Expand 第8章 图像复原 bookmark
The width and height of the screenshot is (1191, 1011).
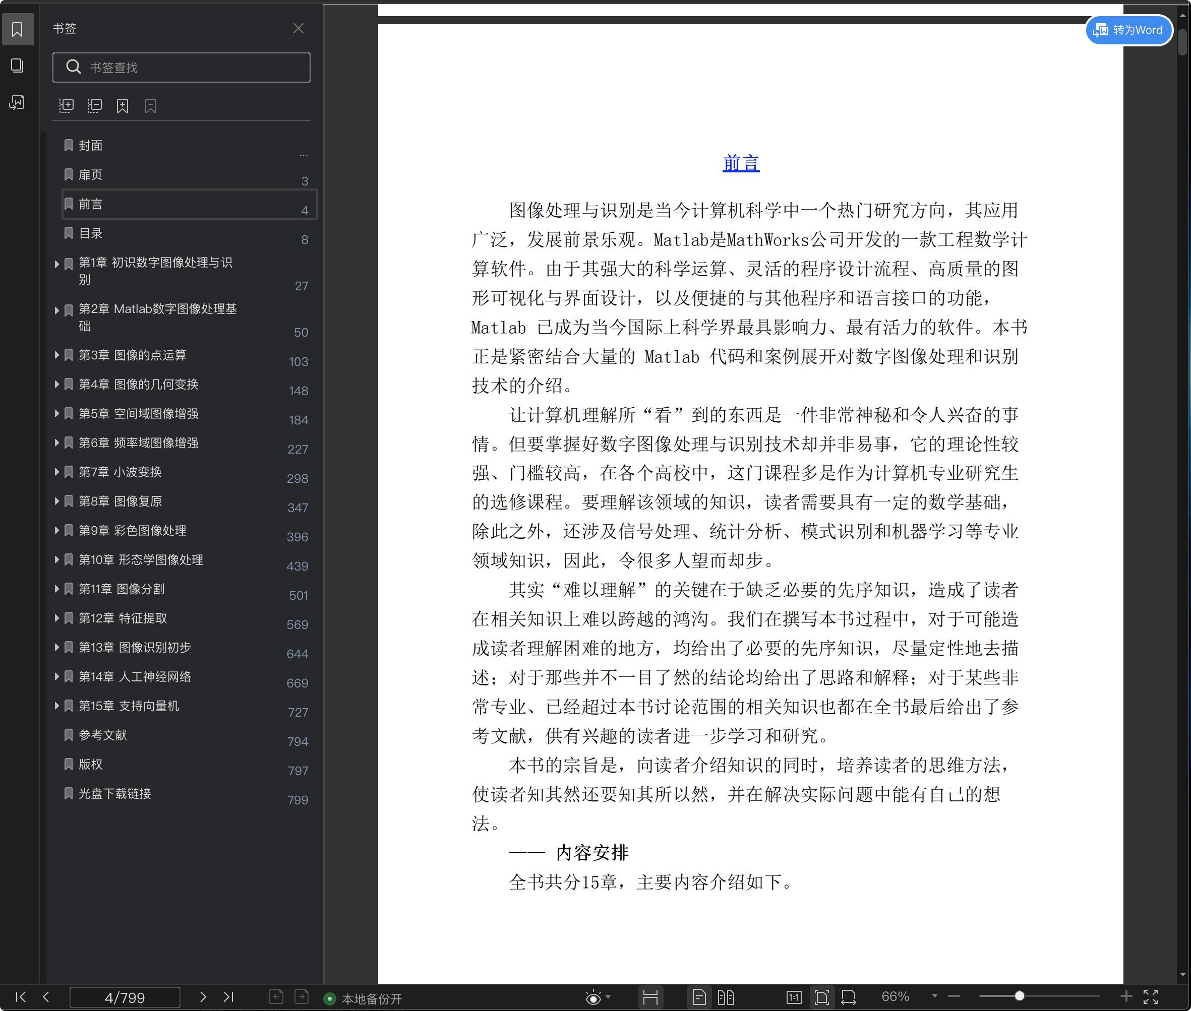(x=57, y=501)
